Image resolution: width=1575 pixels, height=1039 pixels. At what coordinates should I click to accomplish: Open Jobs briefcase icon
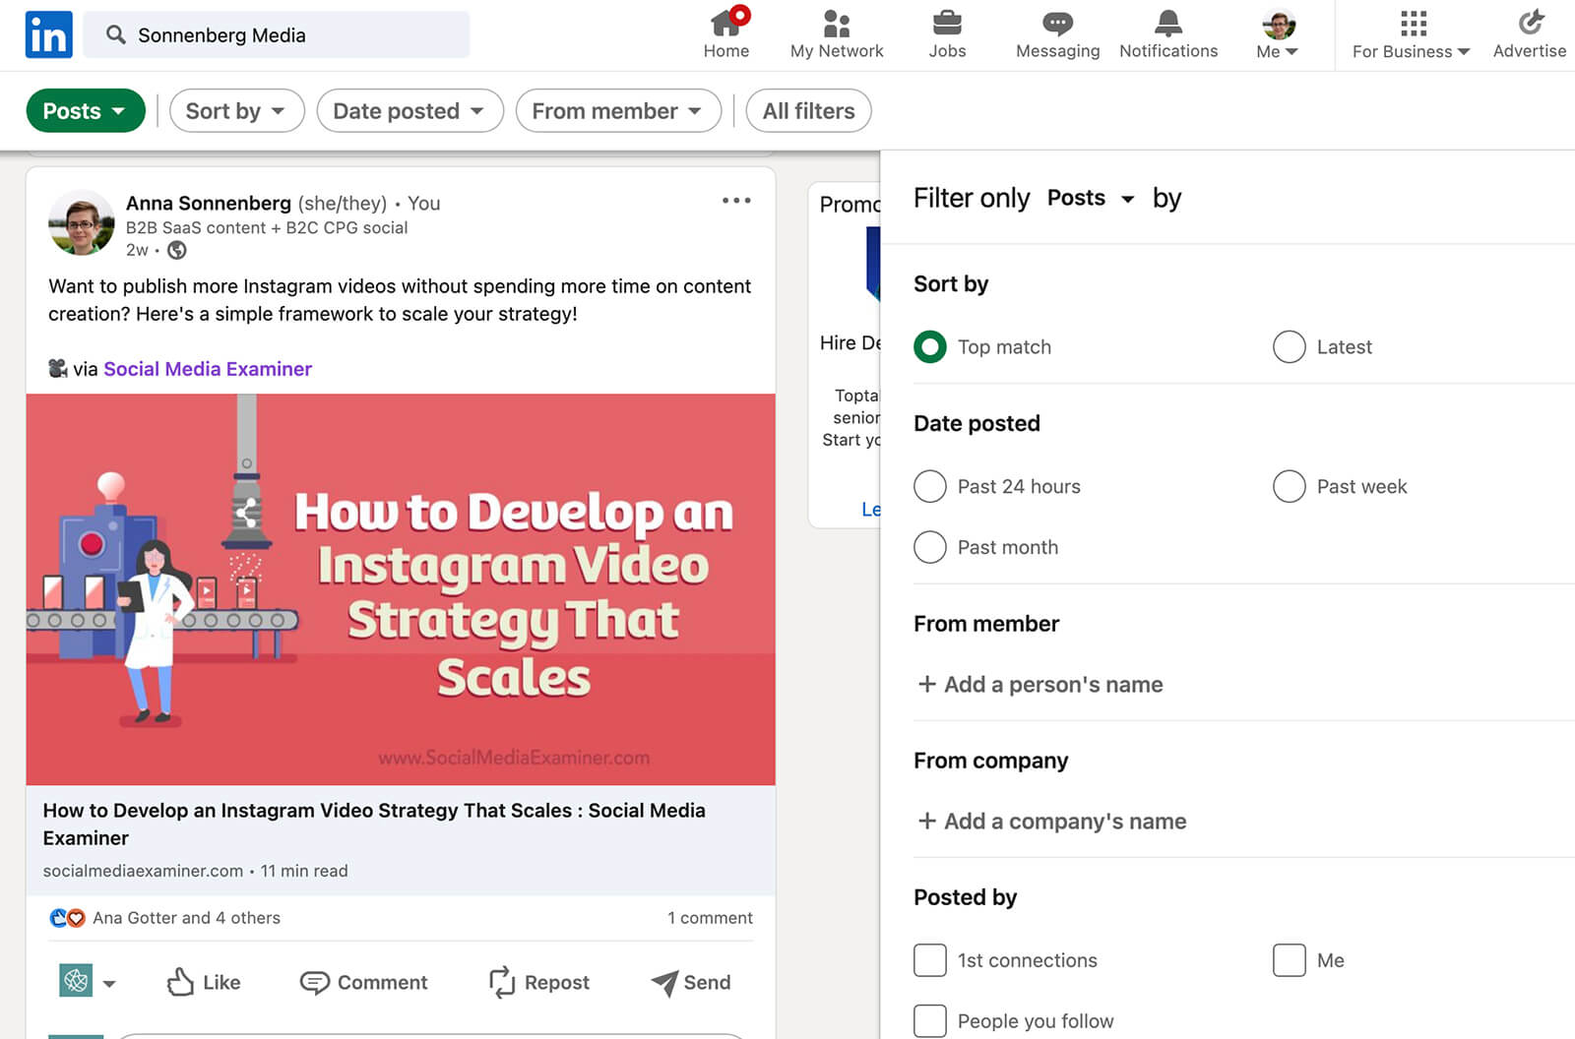point(947,22)
